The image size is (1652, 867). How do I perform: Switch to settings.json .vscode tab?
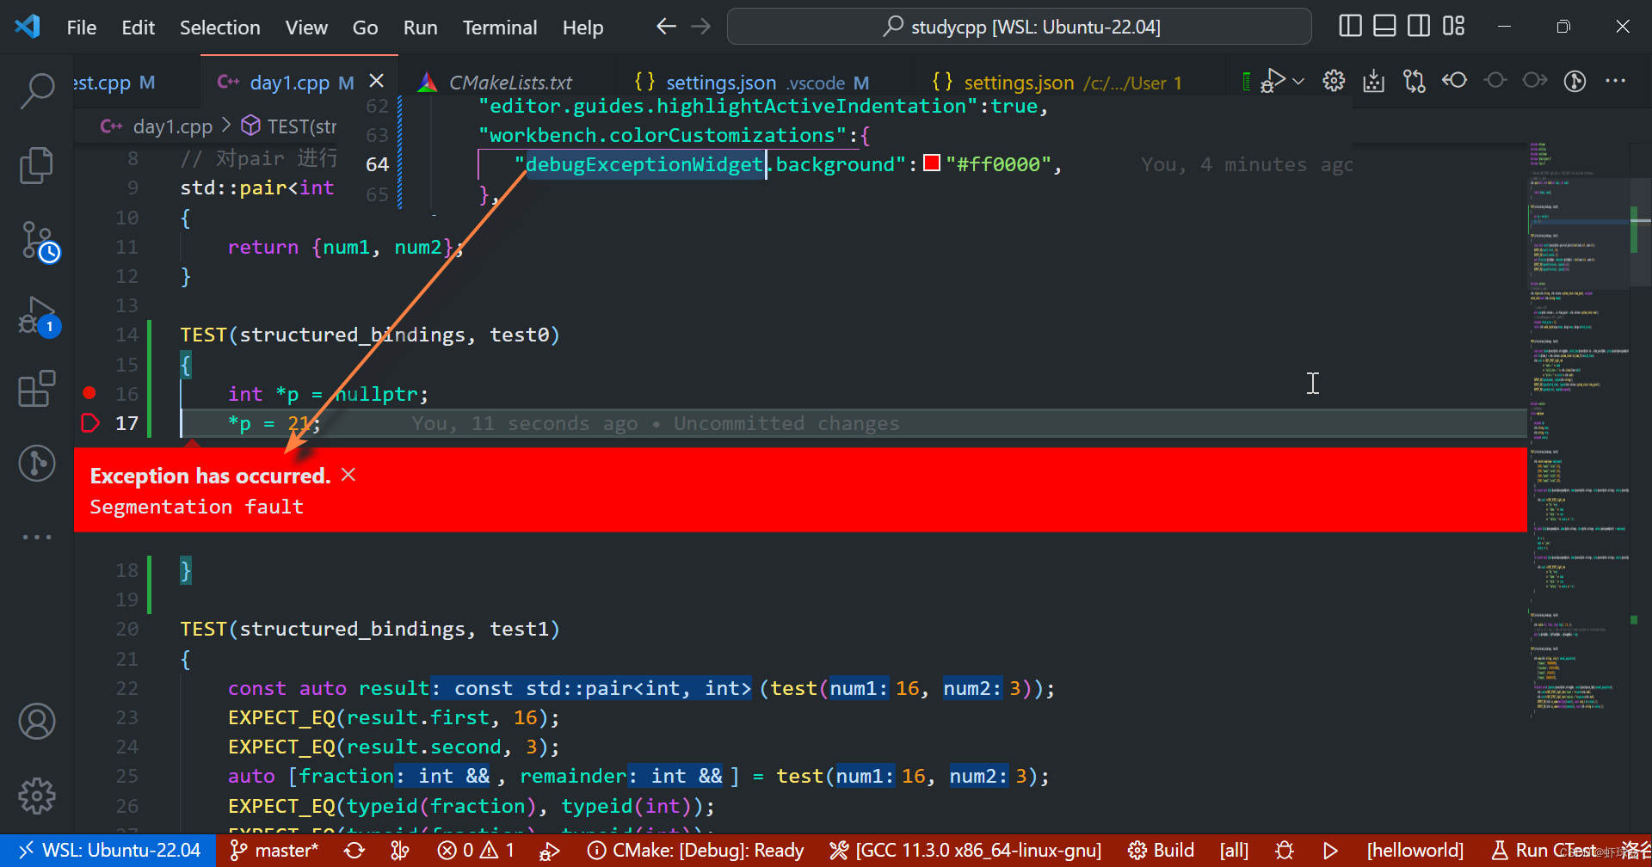pos(750,83)
